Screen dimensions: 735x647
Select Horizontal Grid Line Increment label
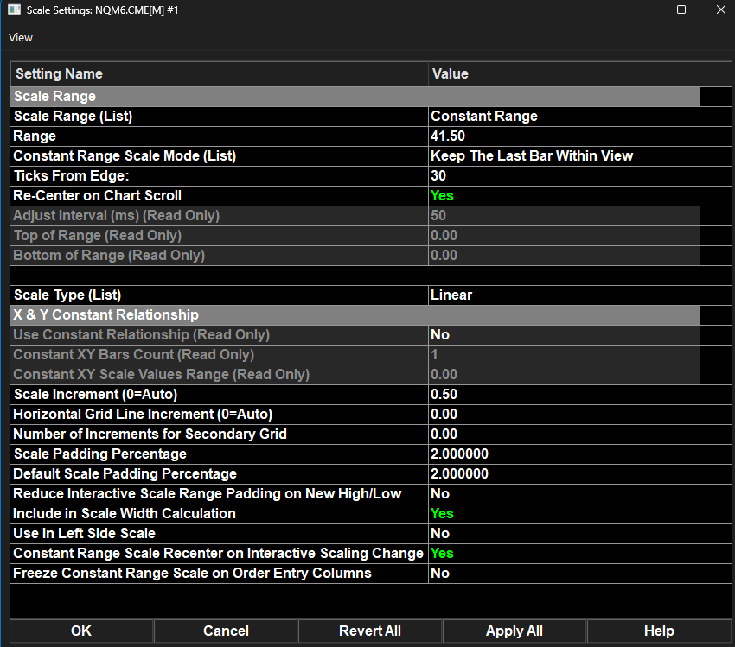[x=143, y=415]
